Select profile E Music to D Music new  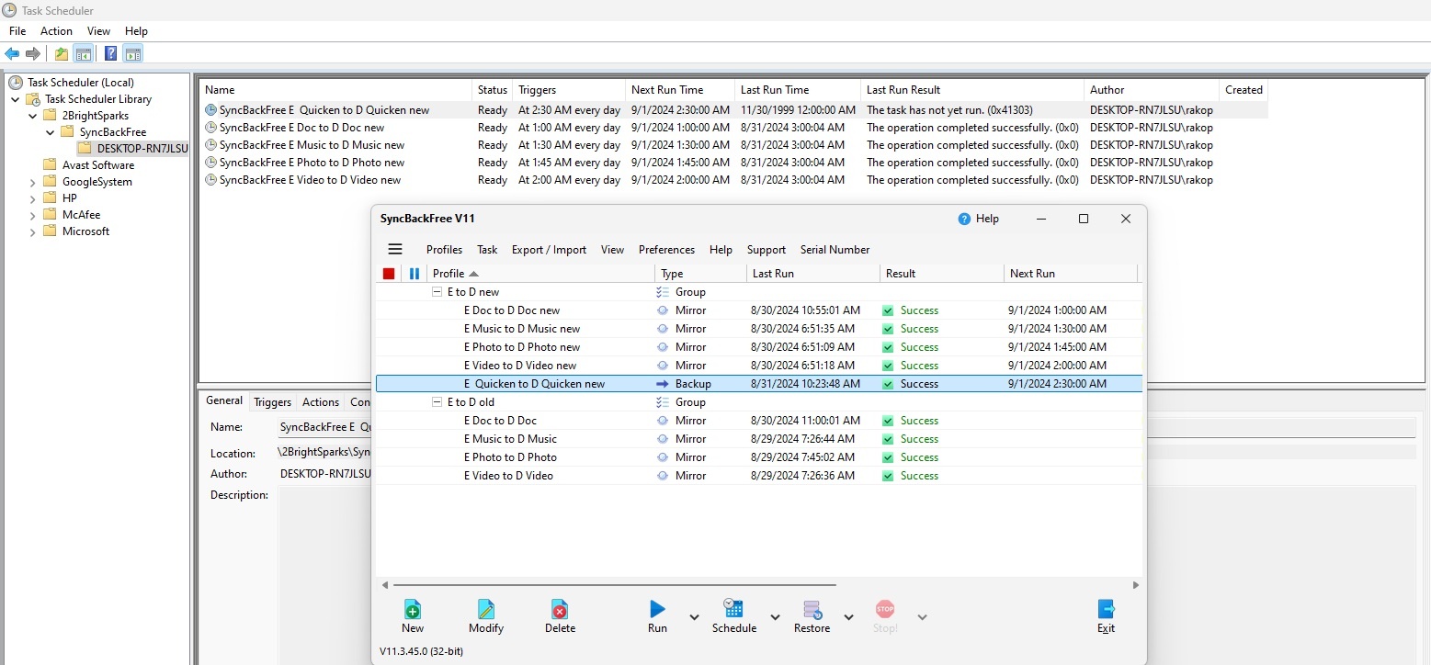coord(522,329)
